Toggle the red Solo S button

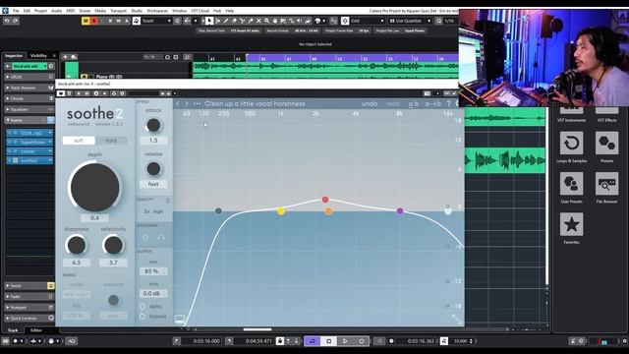pyautogui.click(x=94, y=21)
